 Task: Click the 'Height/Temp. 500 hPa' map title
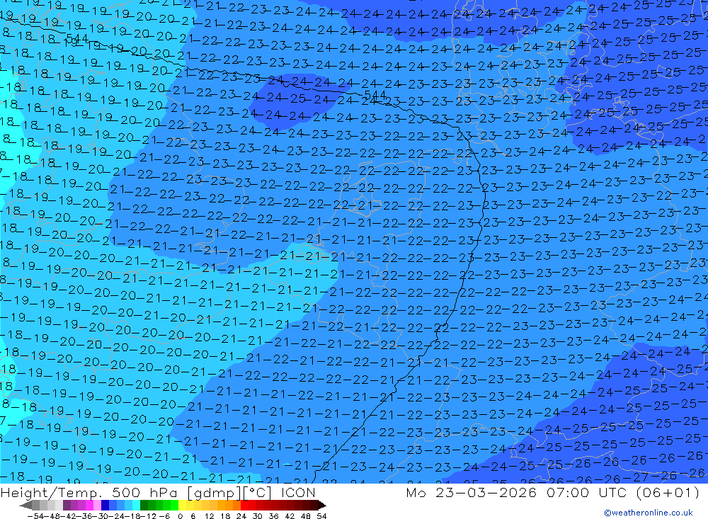pyautogui.click(x=91, y=492)
